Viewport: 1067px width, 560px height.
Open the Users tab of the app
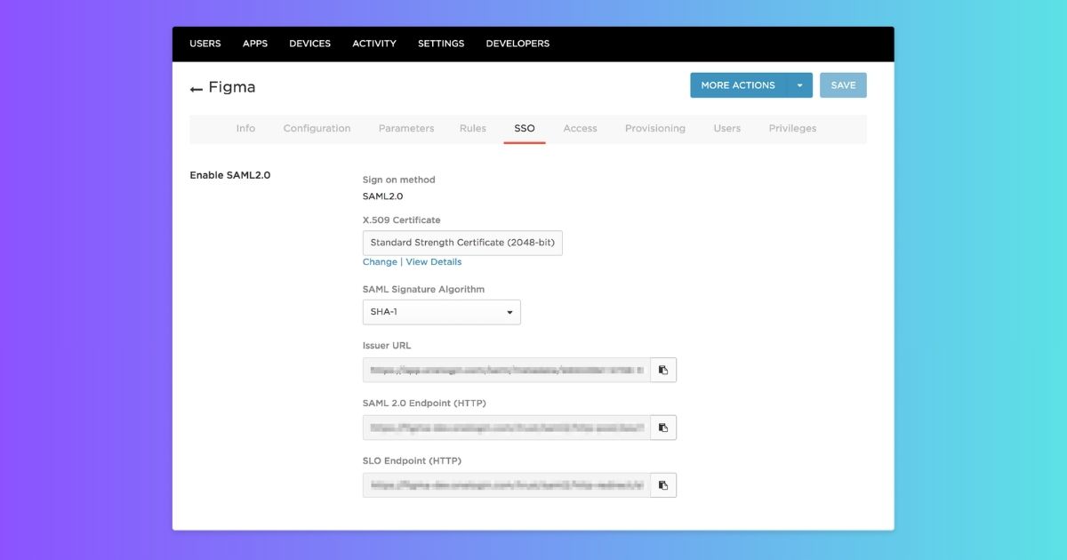727,129
